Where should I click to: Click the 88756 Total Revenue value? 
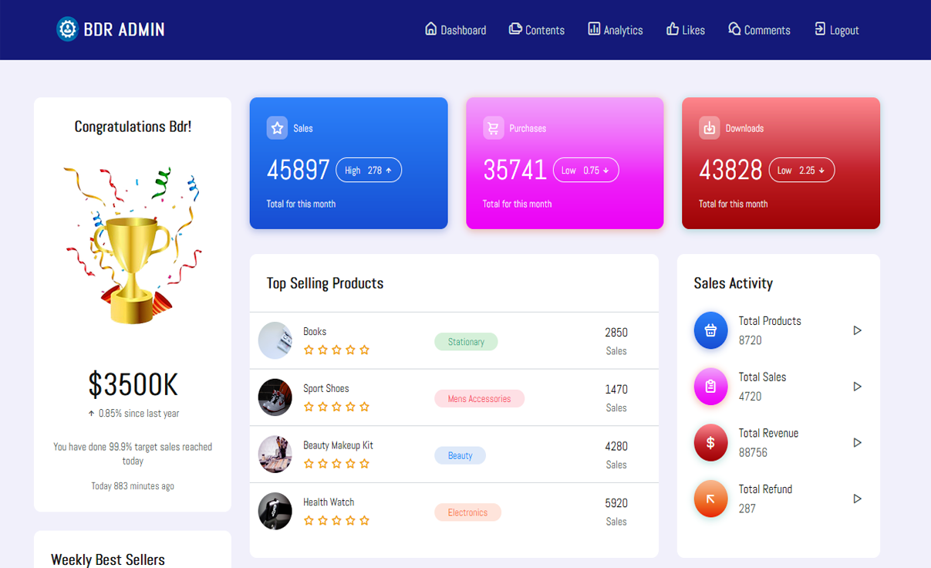753,453
